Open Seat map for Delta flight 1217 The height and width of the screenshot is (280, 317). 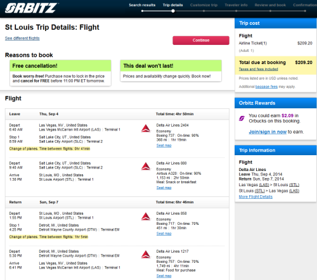pos(164,276)
